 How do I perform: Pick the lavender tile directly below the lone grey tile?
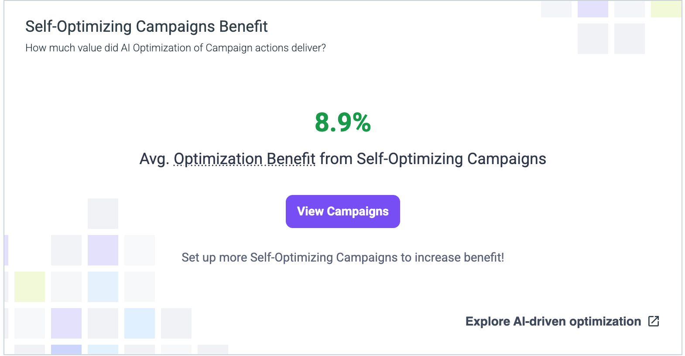coord(103,250)
